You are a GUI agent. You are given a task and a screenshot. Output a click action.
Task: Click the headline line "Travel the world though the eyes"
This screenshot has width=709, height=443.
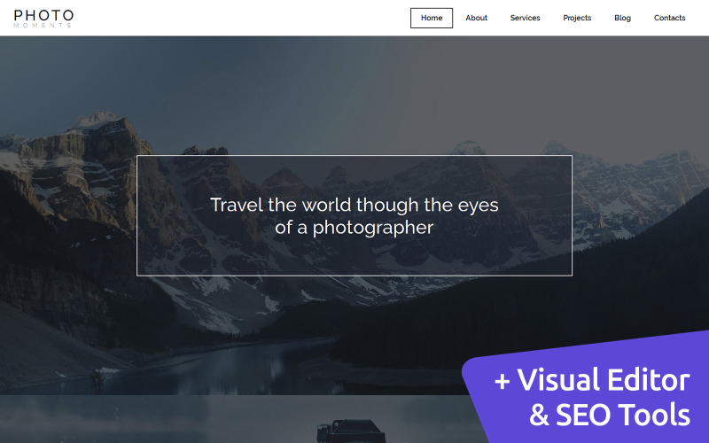click(354, 206)
